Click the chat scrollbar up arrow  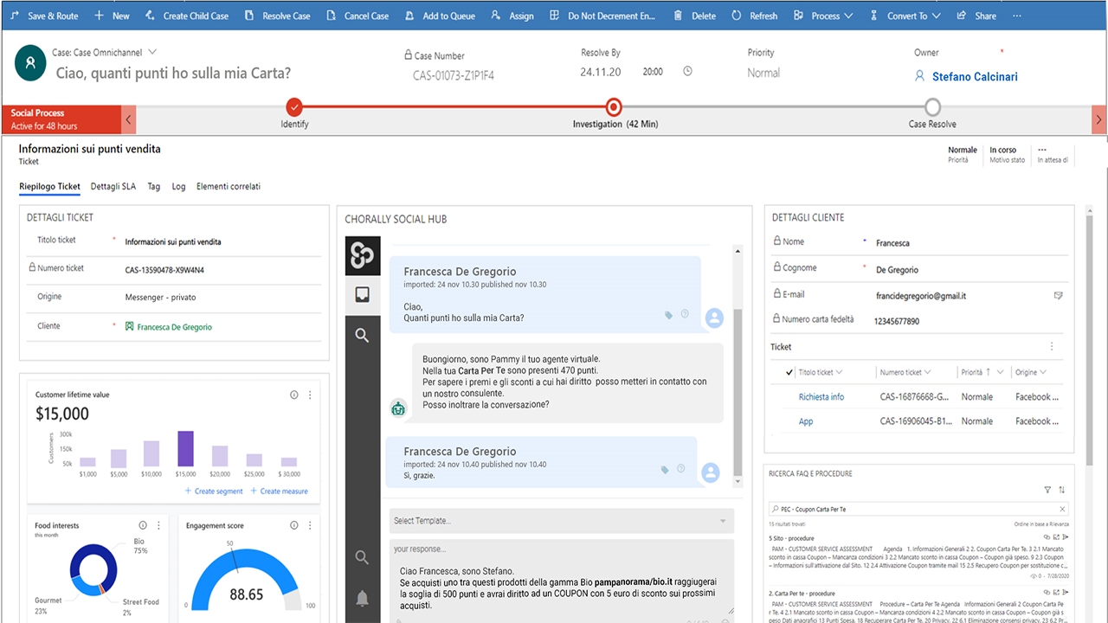coord(738,252)
